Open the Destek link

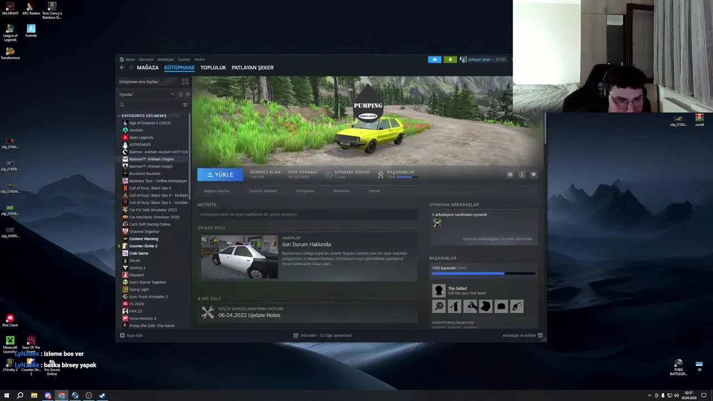(x=374, y=191)
